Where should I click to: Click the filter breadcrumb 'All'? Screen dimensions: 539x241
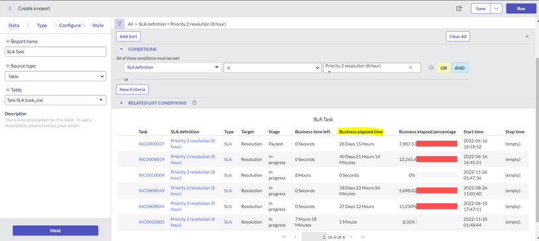pos(130,24)
